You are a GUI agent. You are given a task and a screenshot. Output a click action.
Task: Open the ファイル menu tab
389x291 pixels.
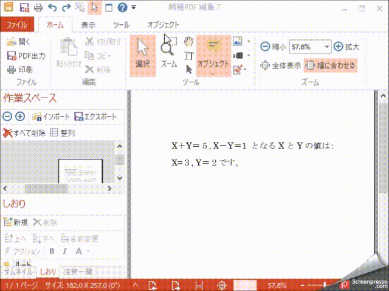(x=17, y=25)
